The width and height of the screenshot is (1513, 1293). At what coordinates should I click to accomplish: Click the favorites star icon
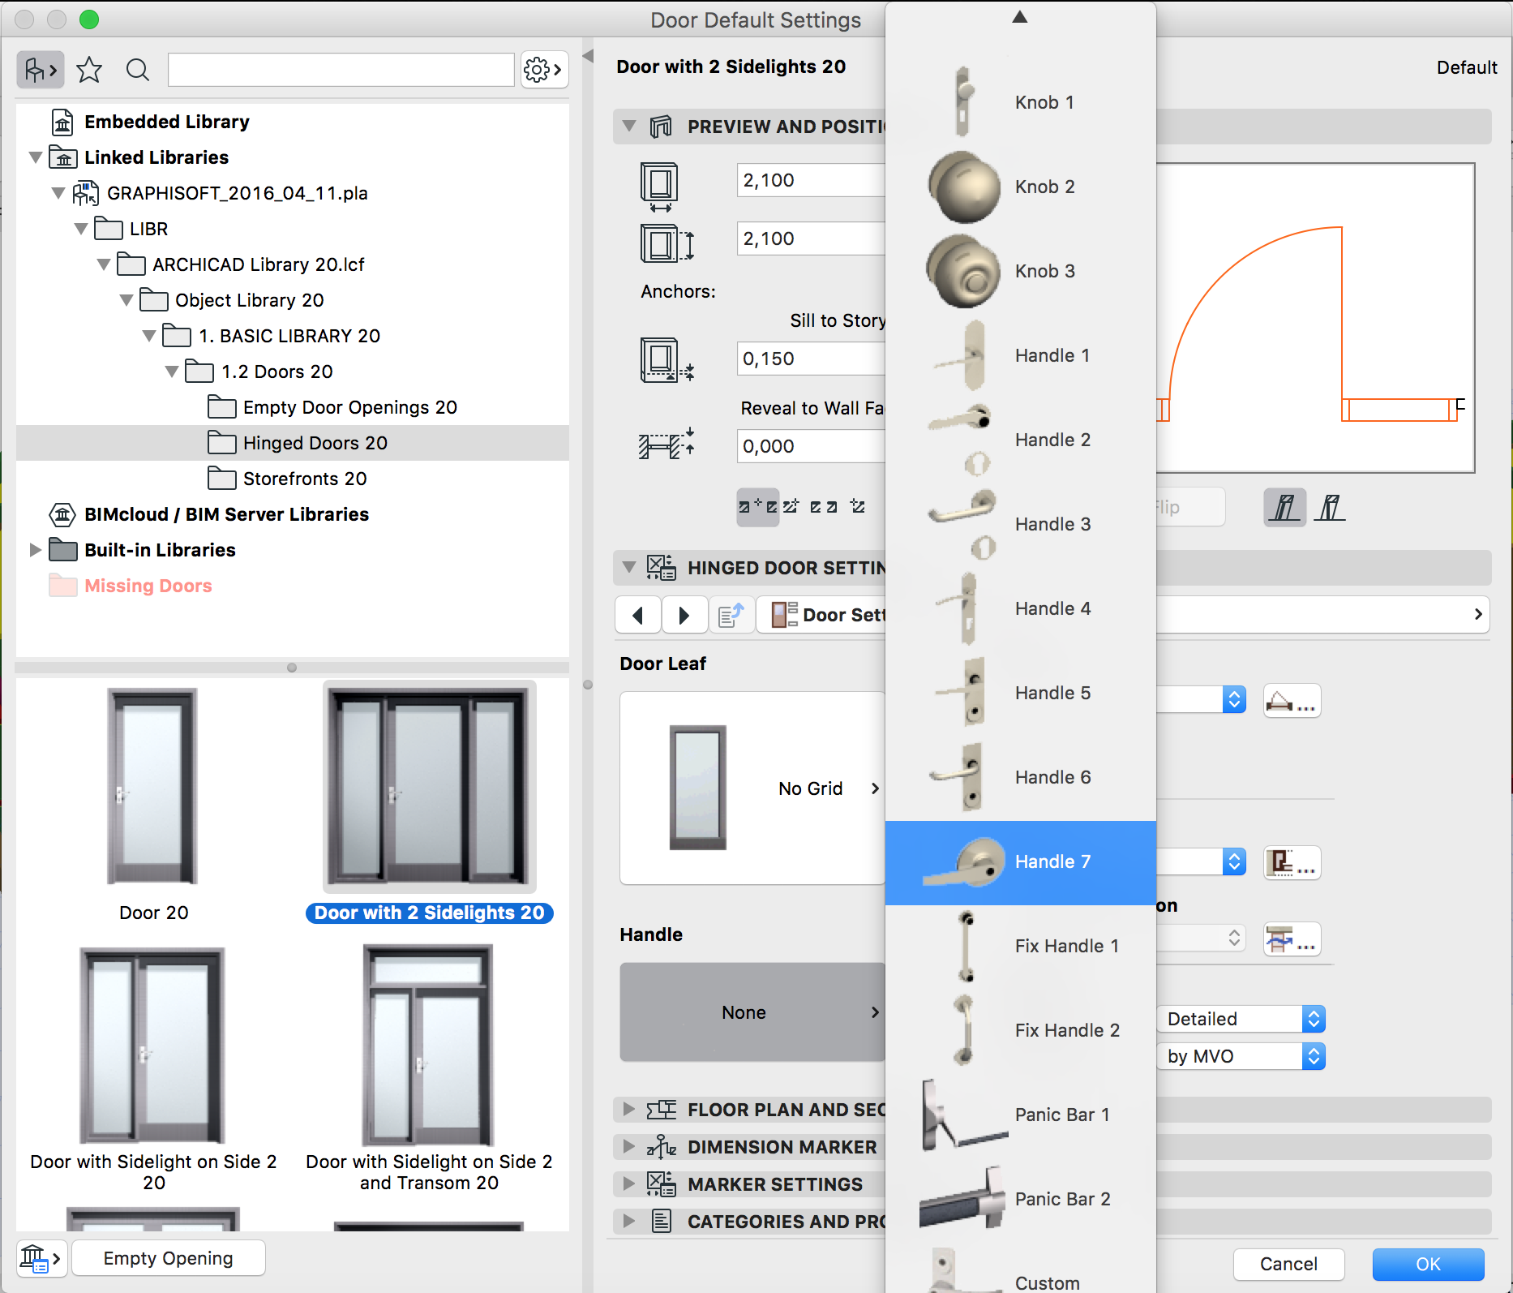pos(89,70)
